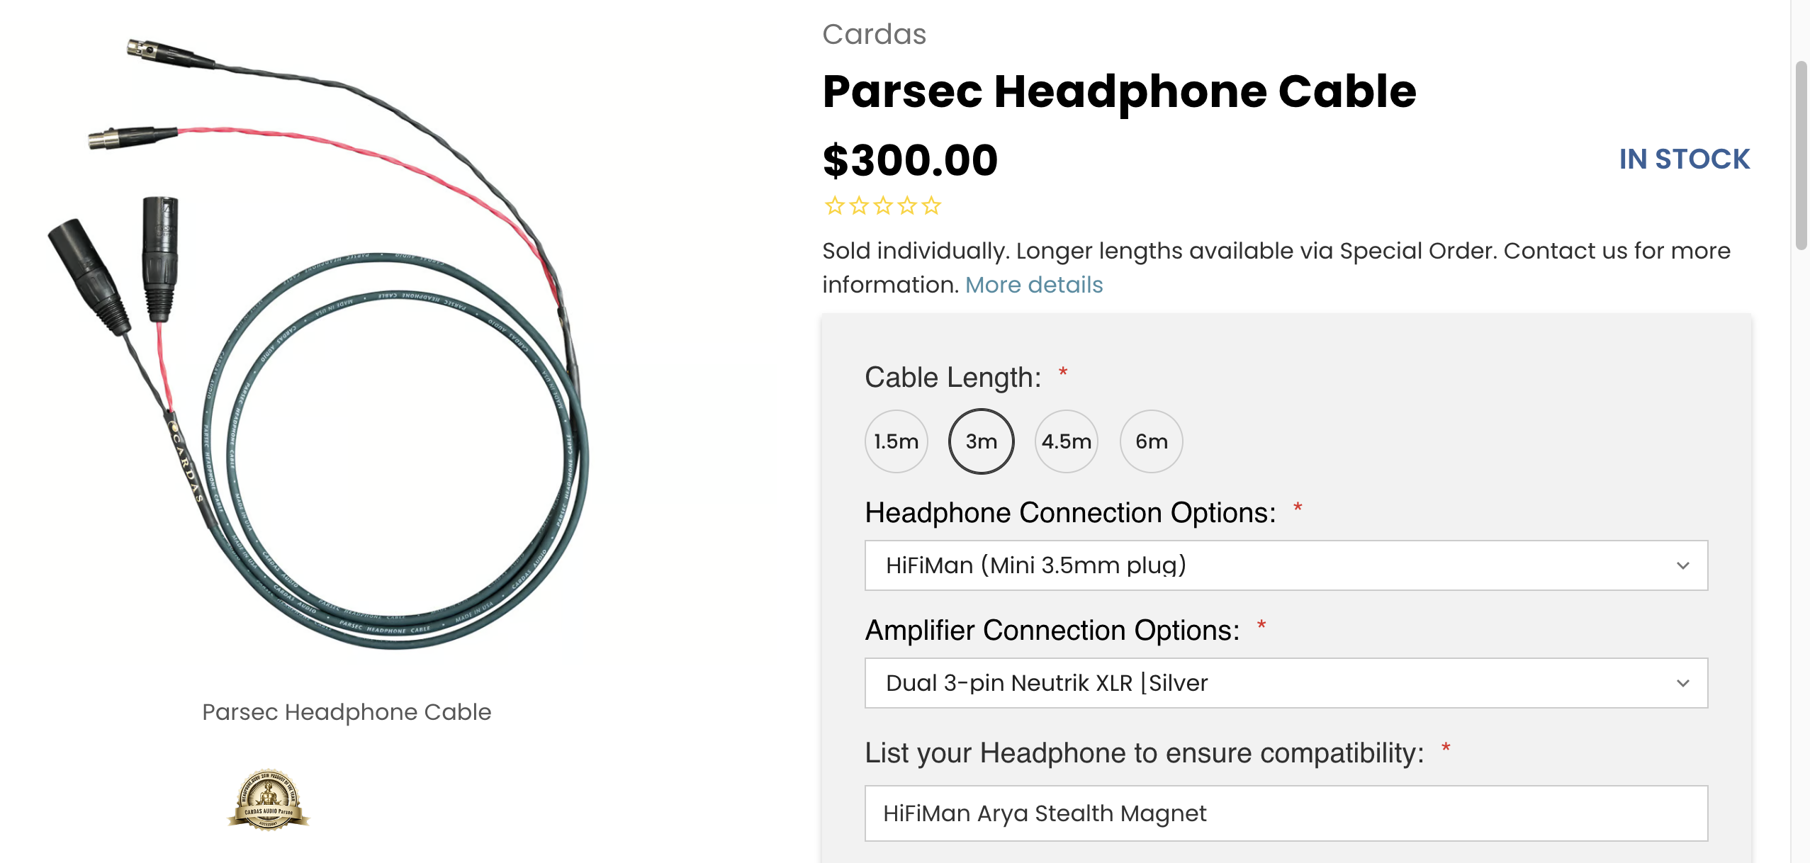Follow the More details link
The height and width of the screenshot is (863, 1810).
1033,285
